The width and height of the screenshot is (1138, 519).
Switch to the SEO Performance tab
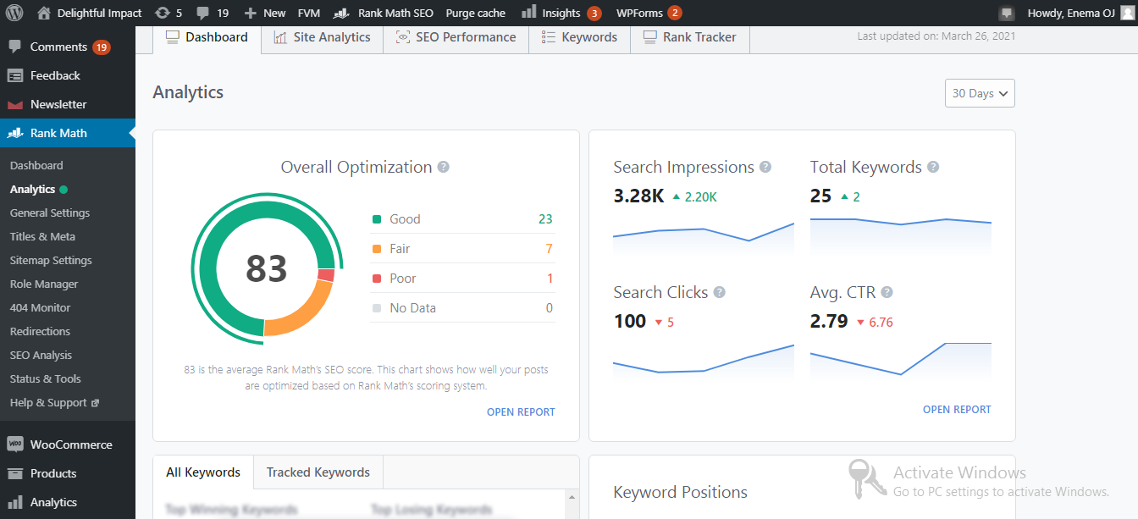click(x=456, y=37)
